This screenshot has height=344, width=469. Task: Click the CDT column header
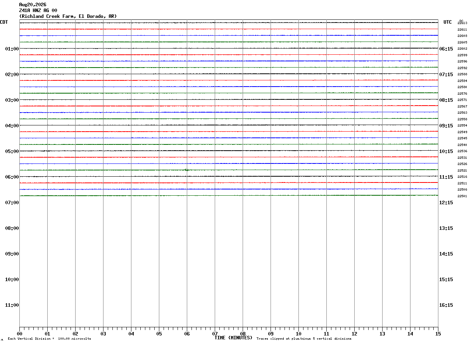point(4,22)
